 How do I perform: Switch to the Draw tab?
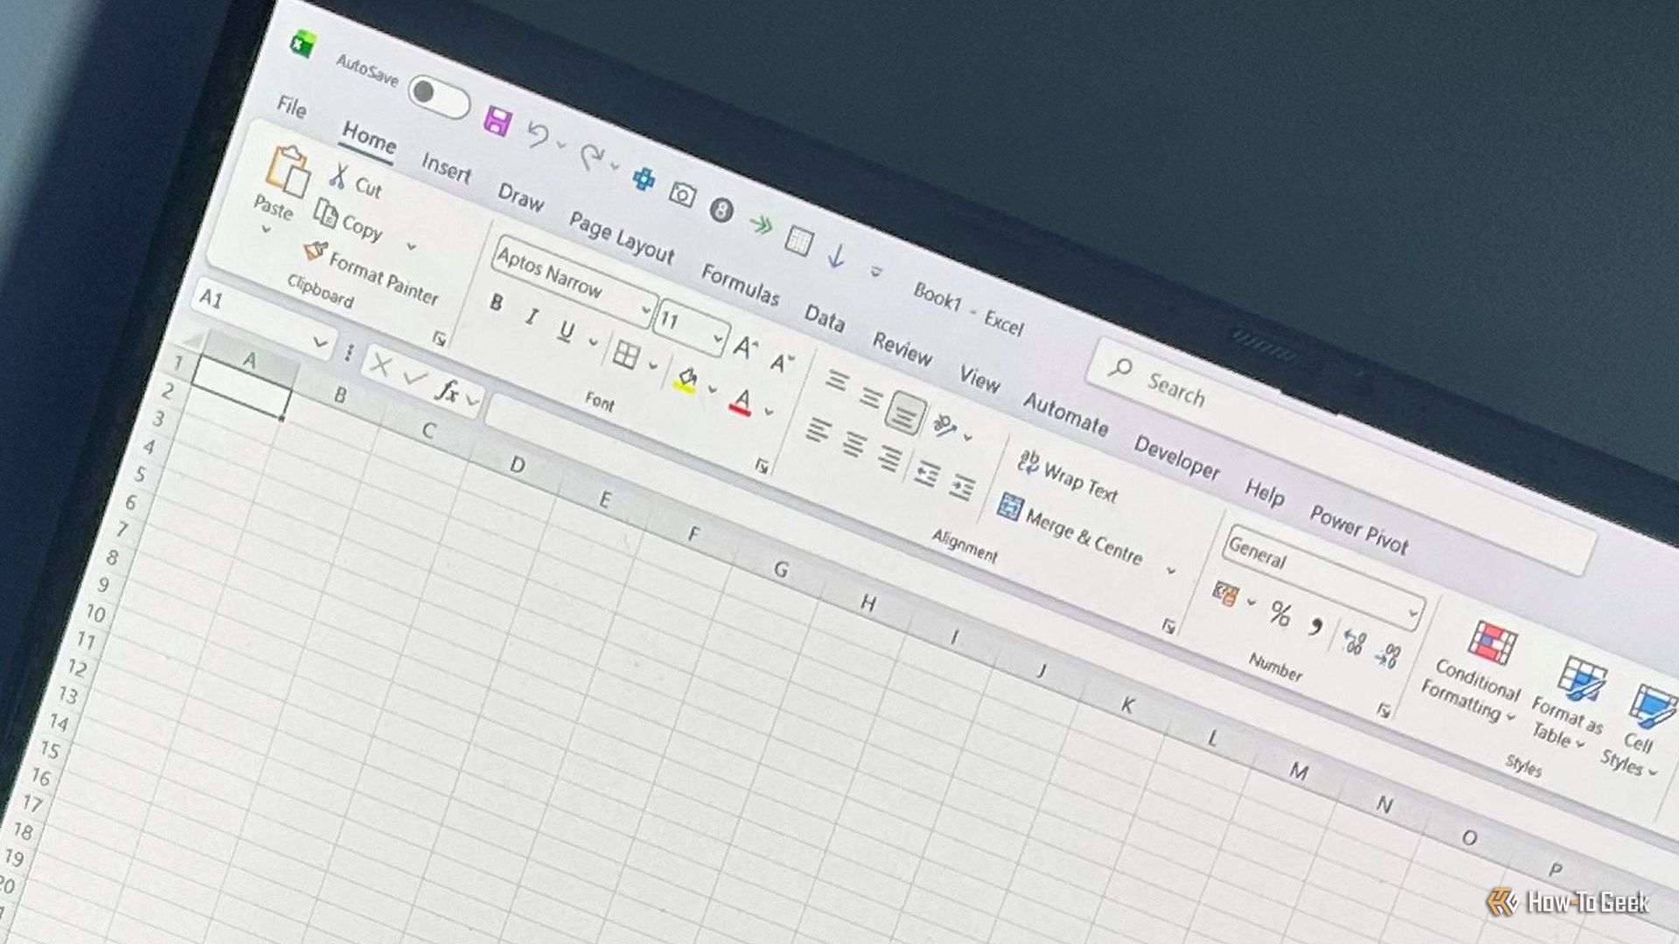(520, 198)
